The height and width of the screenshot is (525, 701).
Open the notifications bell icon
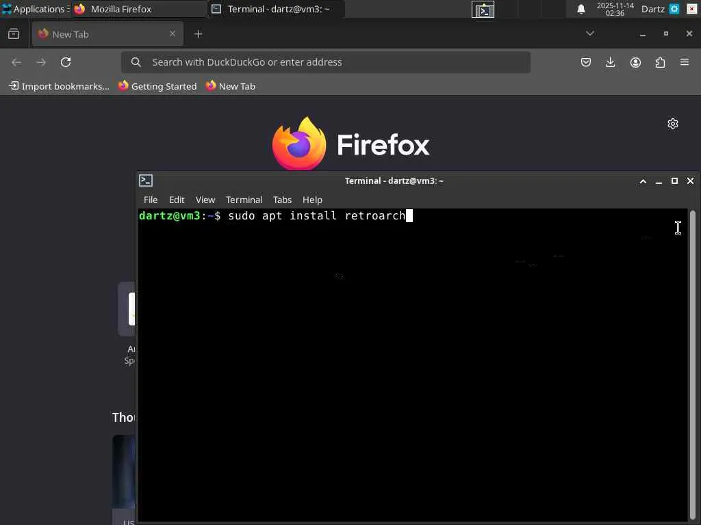click(581, 9)
